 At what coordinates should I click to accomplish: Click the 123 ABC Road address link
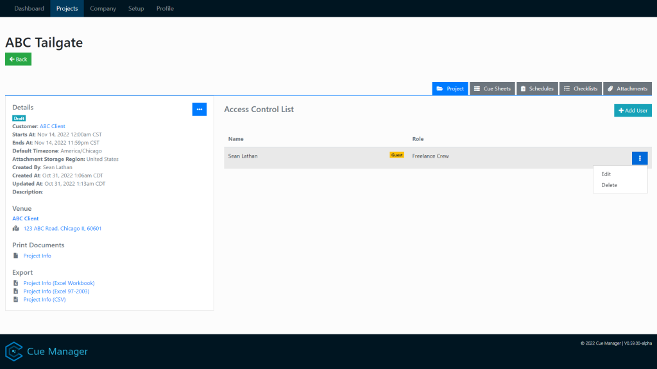point(62,228)
